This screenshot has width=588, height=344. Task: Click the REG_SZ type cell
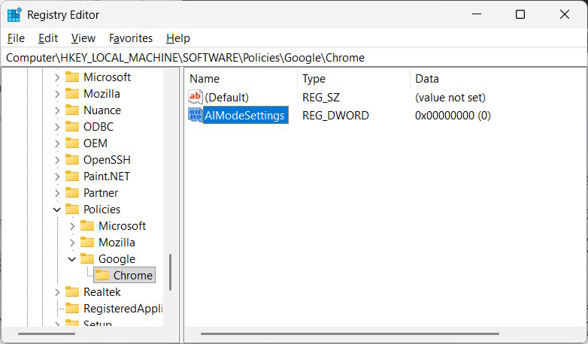pos(321,98)
